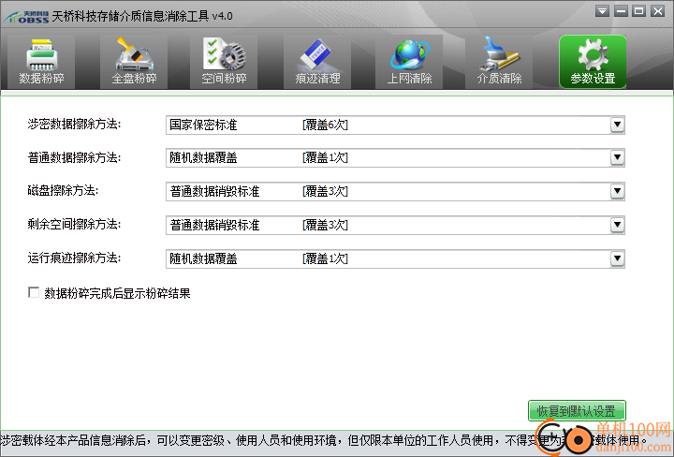Select the 参数设置 gear tab

coord(593,62)
